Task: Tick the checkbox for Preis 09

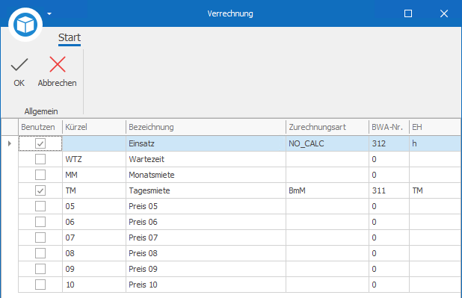Action: (x=40, y=269)
